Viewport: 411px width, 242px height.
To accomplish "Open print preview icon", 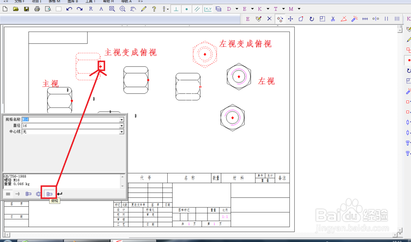I will click(48, 9).
